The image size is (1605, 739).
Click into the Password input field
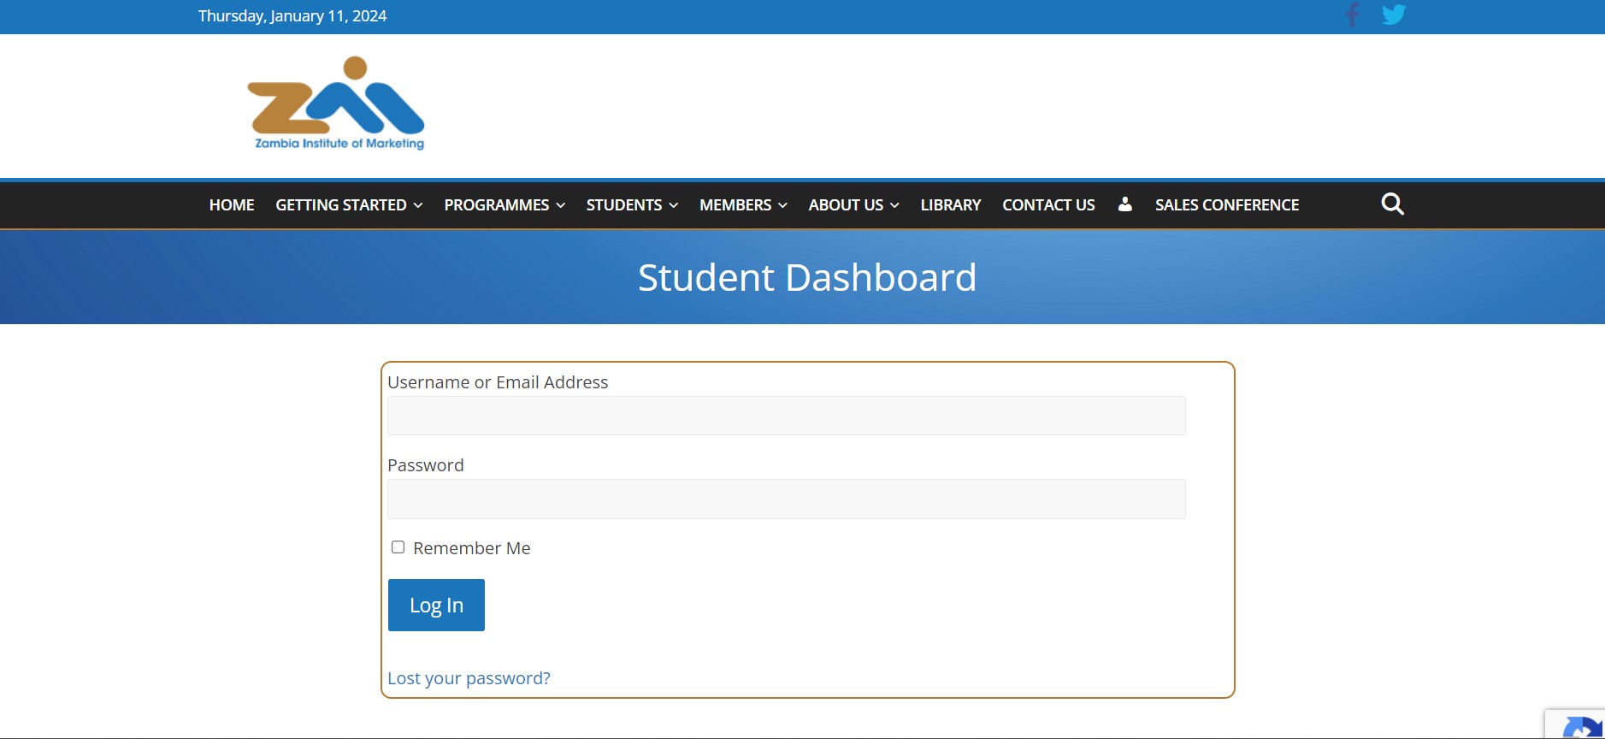click(786, 499)
